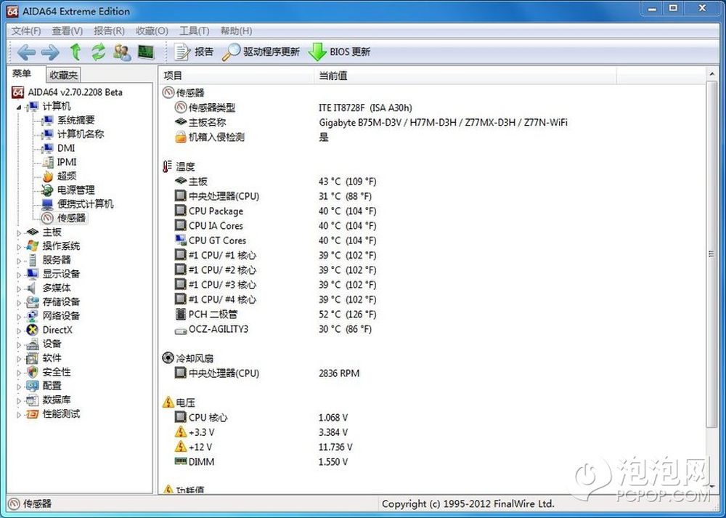Open the 工具(T) menu
726x518 pixels.
tap(194, 31)
